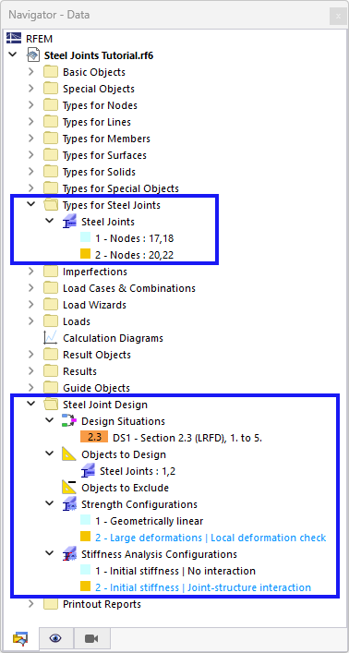The height and width of the screenshot is (653, 349).
Task: Collapse the Steel Joint Design folder
Action: 31,404
